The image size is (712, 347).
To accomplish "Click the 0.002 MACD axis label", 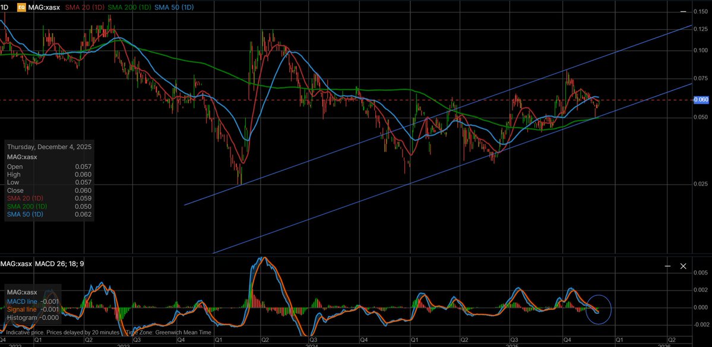I will (x=702, y=290).
